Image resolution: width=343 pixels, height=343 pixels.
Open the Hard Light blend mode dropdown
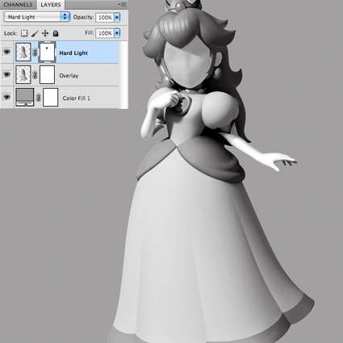[37, 17]
